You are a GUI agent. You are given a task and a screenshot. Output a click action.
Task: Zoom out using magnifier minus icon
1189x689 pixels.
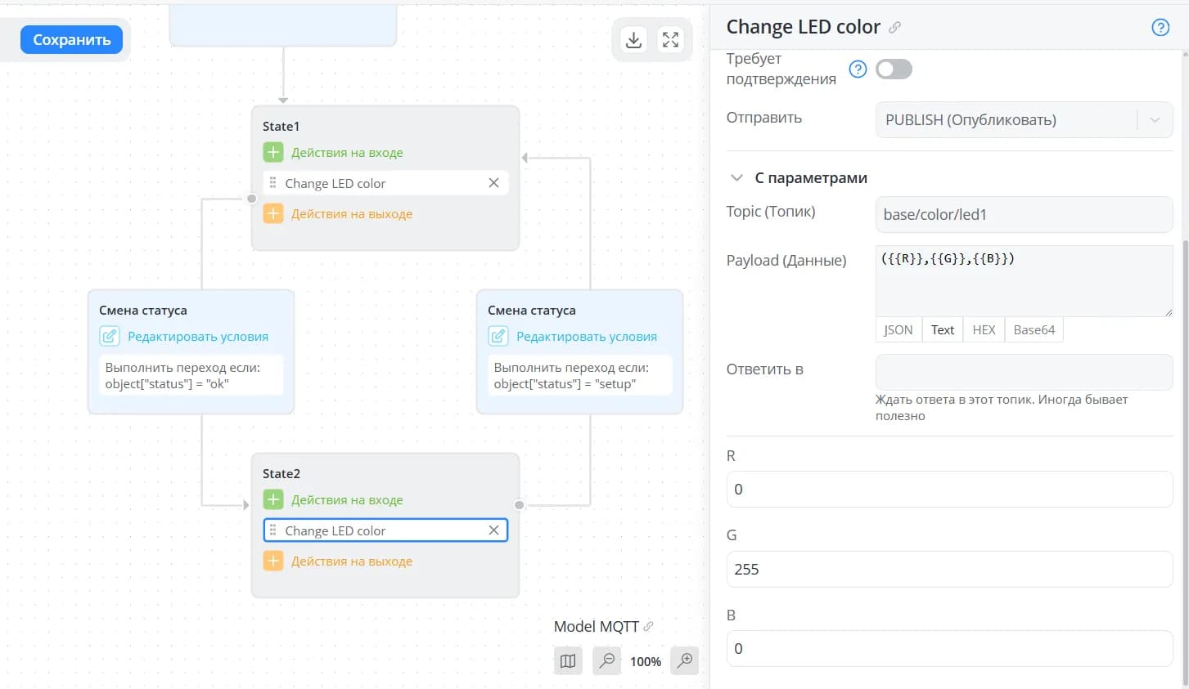click(x=606, y=660)
